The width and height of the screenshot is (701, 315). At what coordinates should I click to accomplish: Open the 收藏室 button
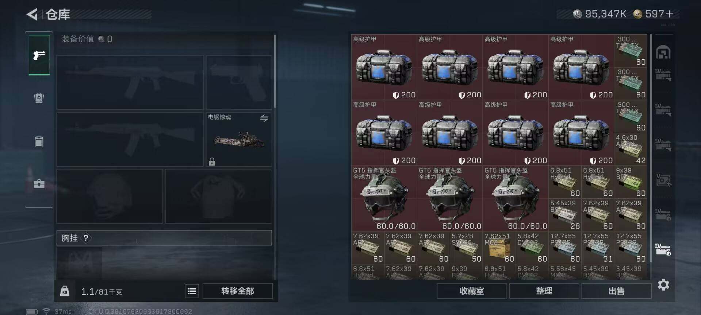coord(472,291)
